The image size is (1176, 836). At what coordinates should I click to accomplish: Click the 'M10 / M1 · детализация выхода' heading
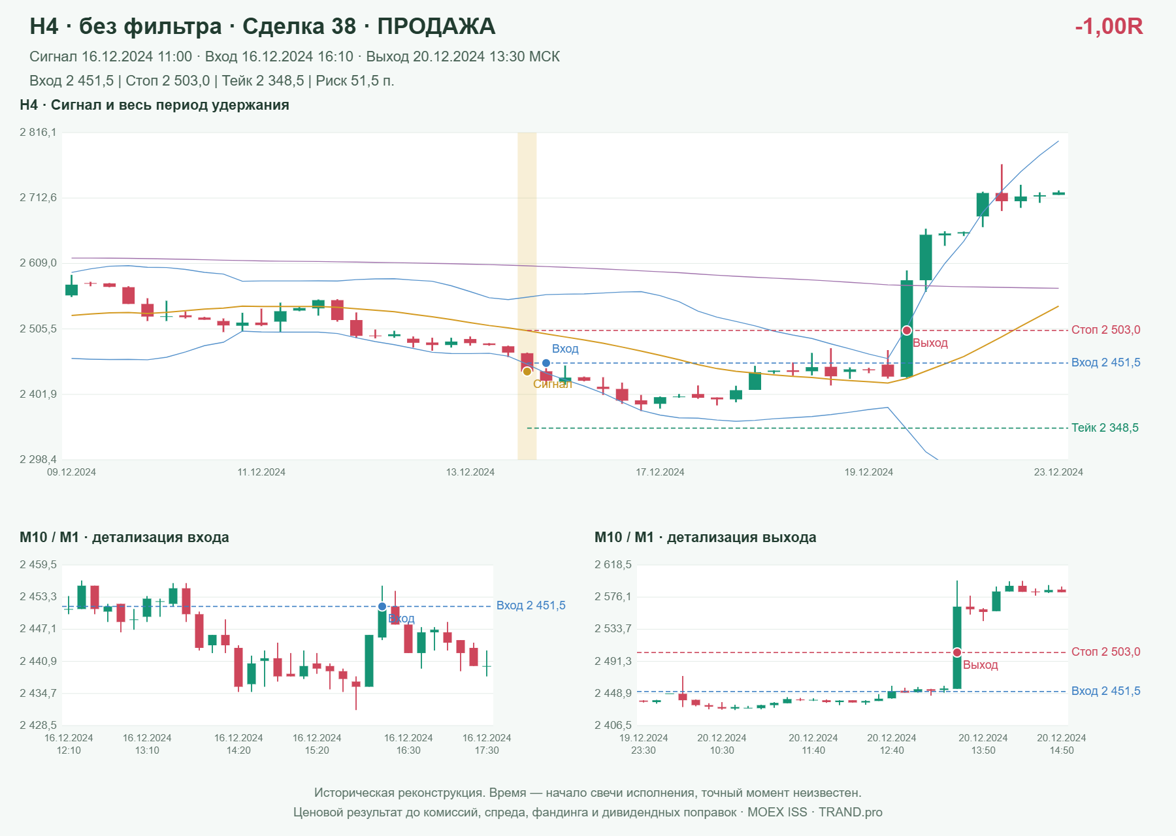coord(705,538)
